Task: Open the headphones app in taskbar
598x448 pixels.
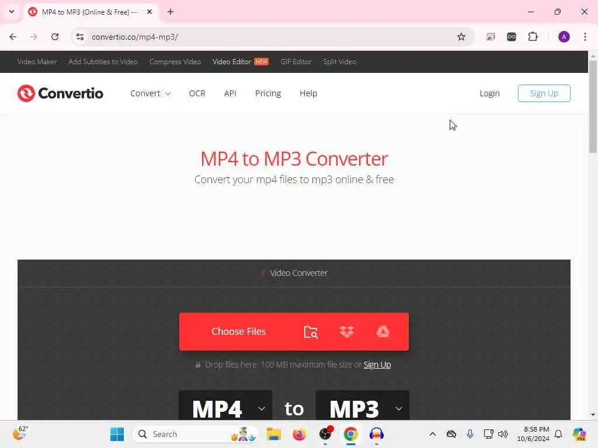Action: (377, 434)
